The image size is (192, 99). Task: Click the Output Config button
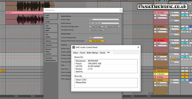112,27
